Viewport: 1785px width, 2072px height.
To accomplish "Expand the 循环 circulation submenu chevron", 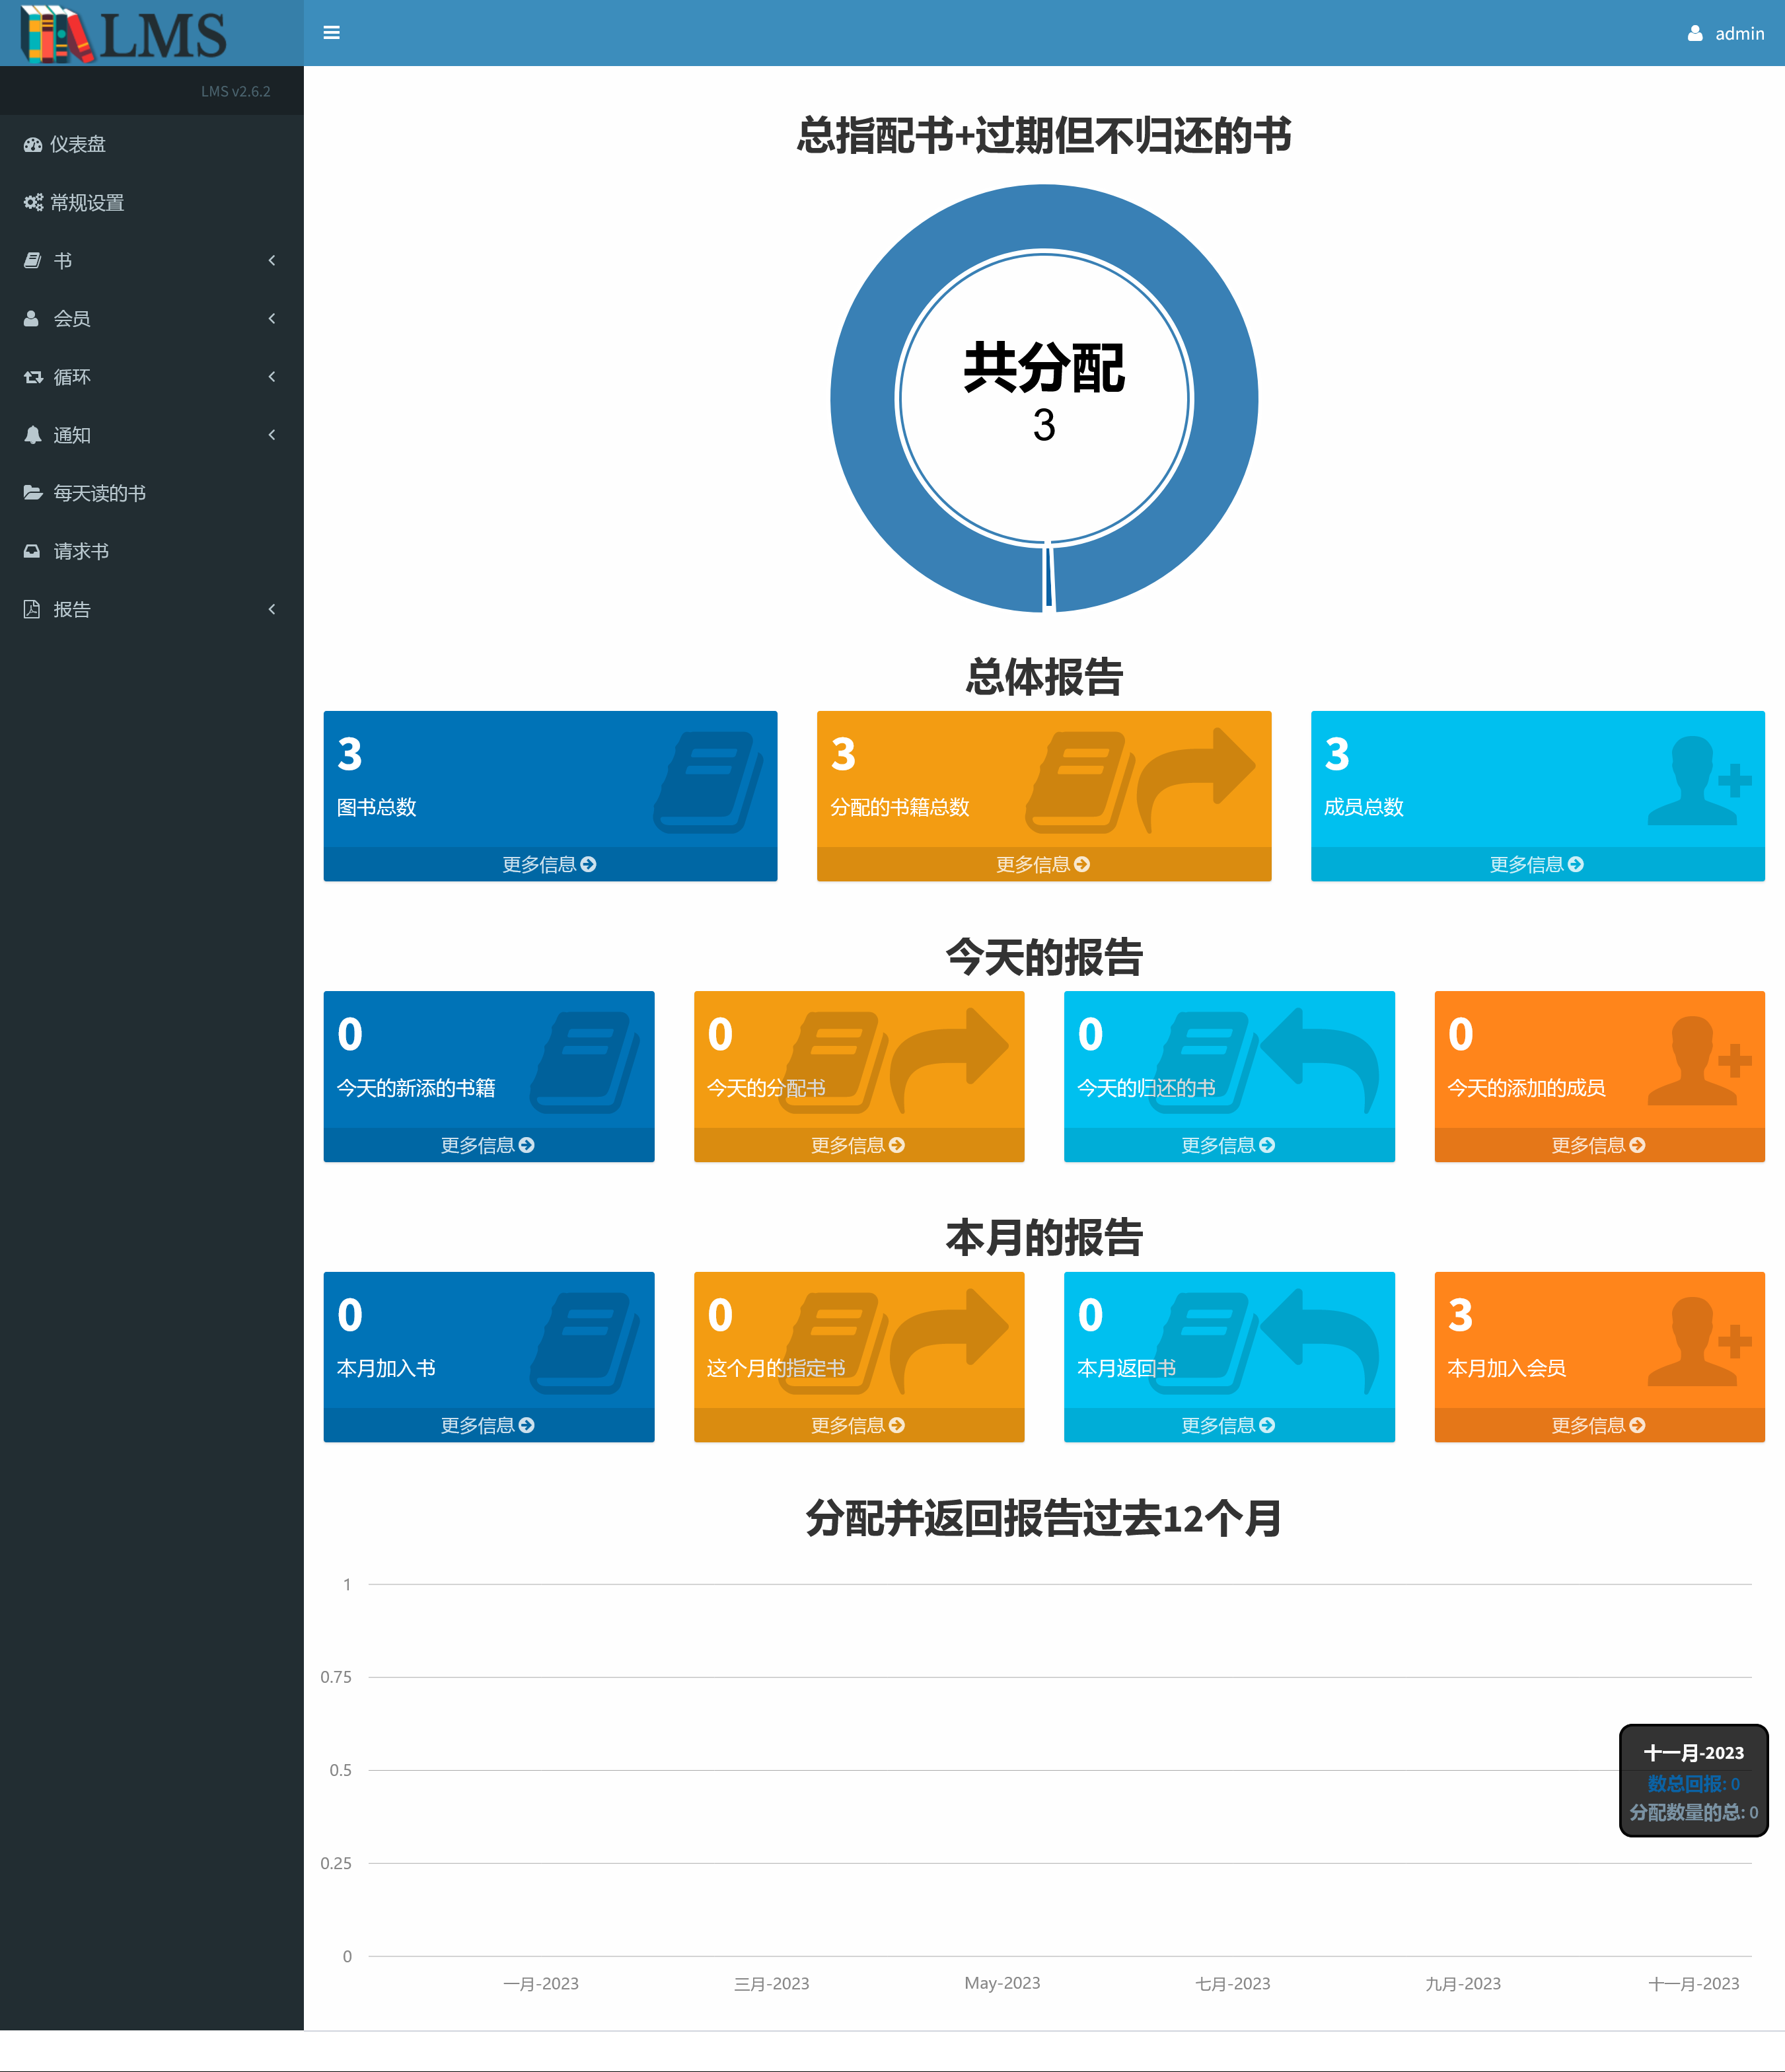I will [x=271, y=376].
